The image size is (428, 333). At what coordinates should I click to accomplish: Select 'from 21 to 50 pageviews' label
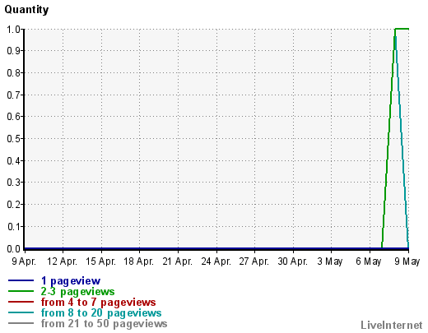coord(104,323)
